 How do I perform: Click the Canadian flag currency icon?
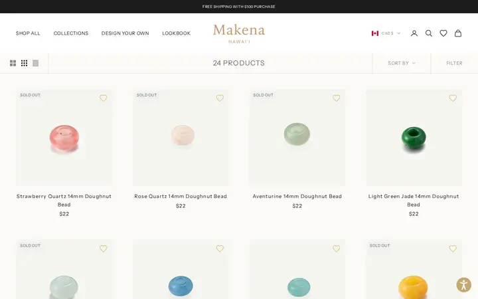[x=375, y=33]
